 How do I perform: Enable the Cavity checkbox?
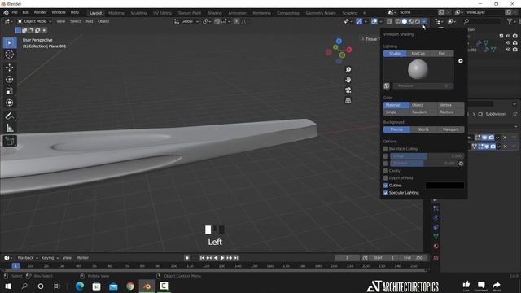tap(386, 171)
